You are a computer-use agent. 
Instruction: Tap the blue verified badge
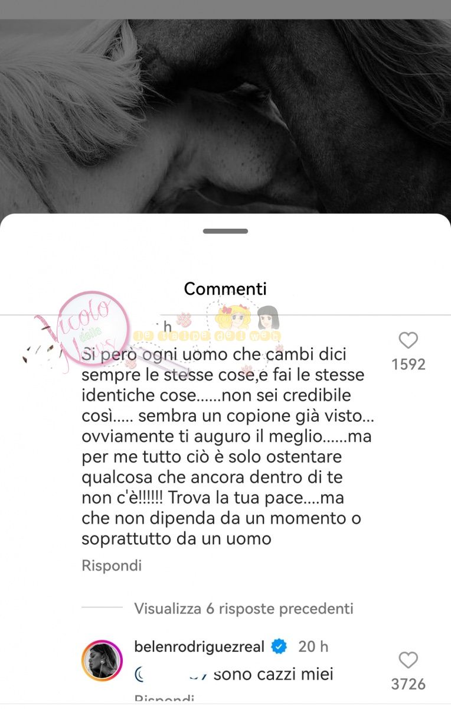tap(279, 646)
